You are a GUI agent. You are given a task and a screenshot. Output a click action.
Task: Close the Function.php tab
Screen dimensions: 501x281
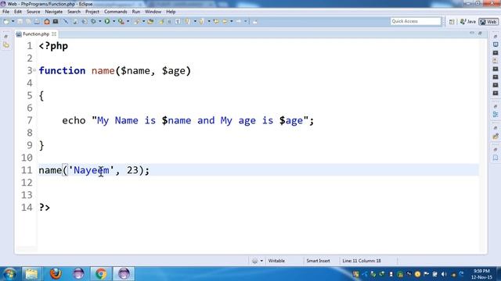click(x=54, y=34)
